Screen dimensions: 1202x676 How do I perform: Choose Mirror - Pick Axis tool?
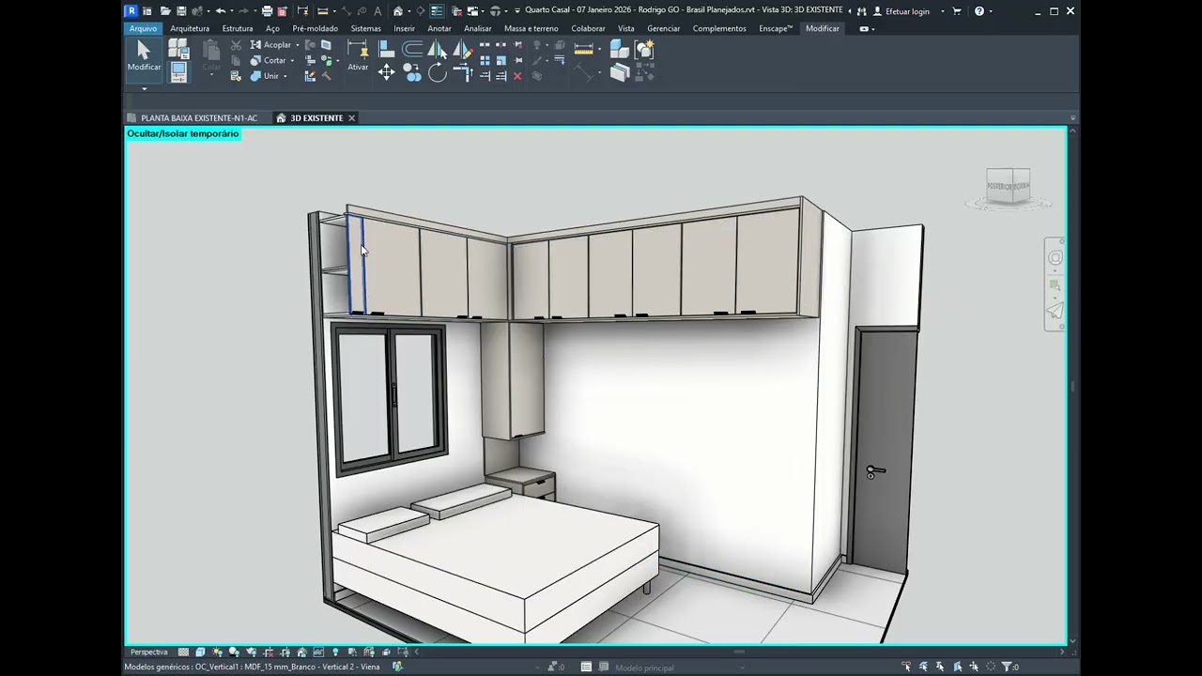[437, 49]
